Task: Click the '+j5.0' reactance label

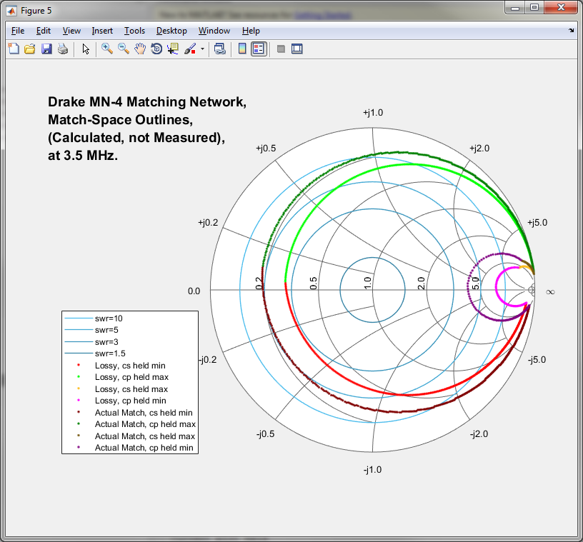Action: 537,223
